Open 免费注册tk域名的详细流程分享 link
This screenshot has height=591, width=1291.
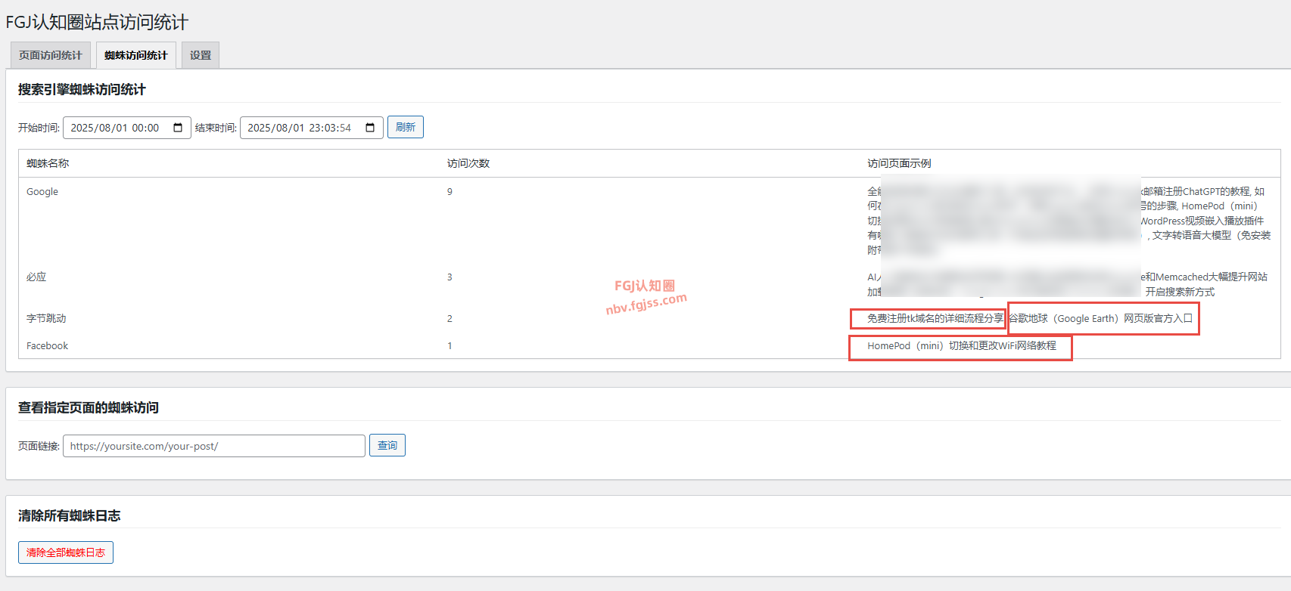point(935,318)
